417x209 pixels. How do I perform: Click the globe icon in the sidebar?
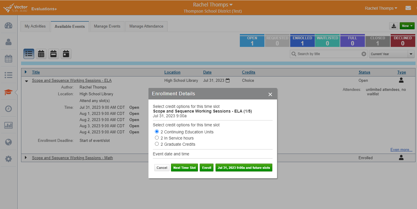coord(8,142)
